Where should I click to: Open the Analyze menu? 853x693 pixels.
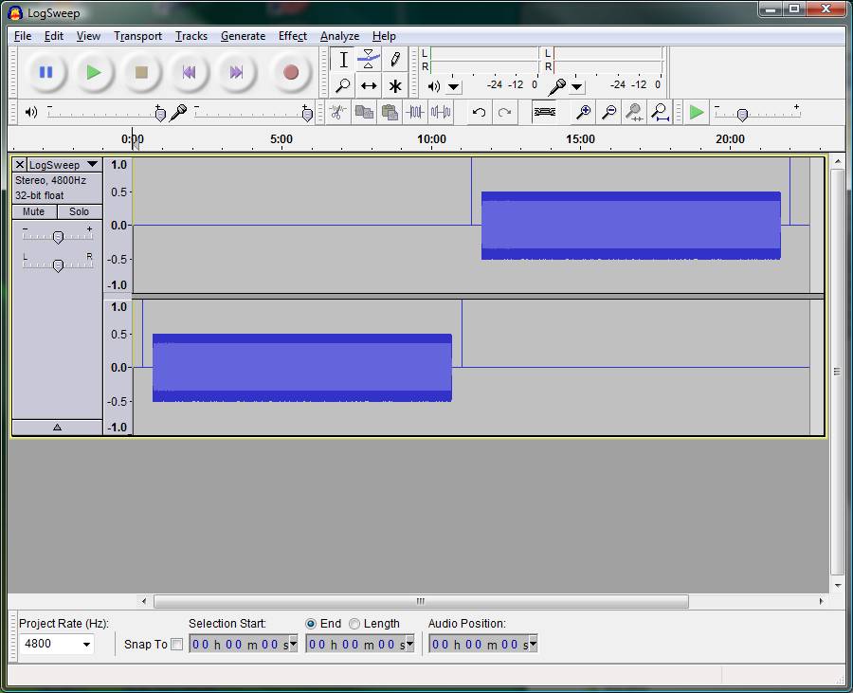[339, 36]
